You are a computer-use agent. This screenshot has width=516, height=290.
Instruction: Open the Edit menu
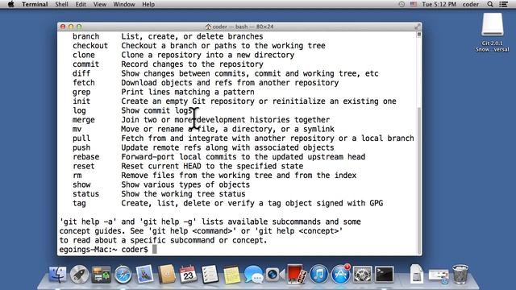pos(81,4)
